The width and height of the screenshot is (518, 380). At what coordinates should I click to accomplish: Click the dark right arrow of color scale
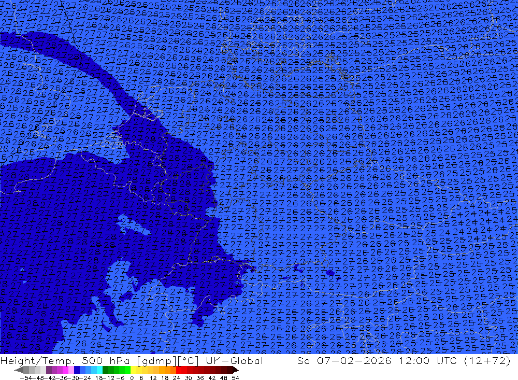coord(236,370)
